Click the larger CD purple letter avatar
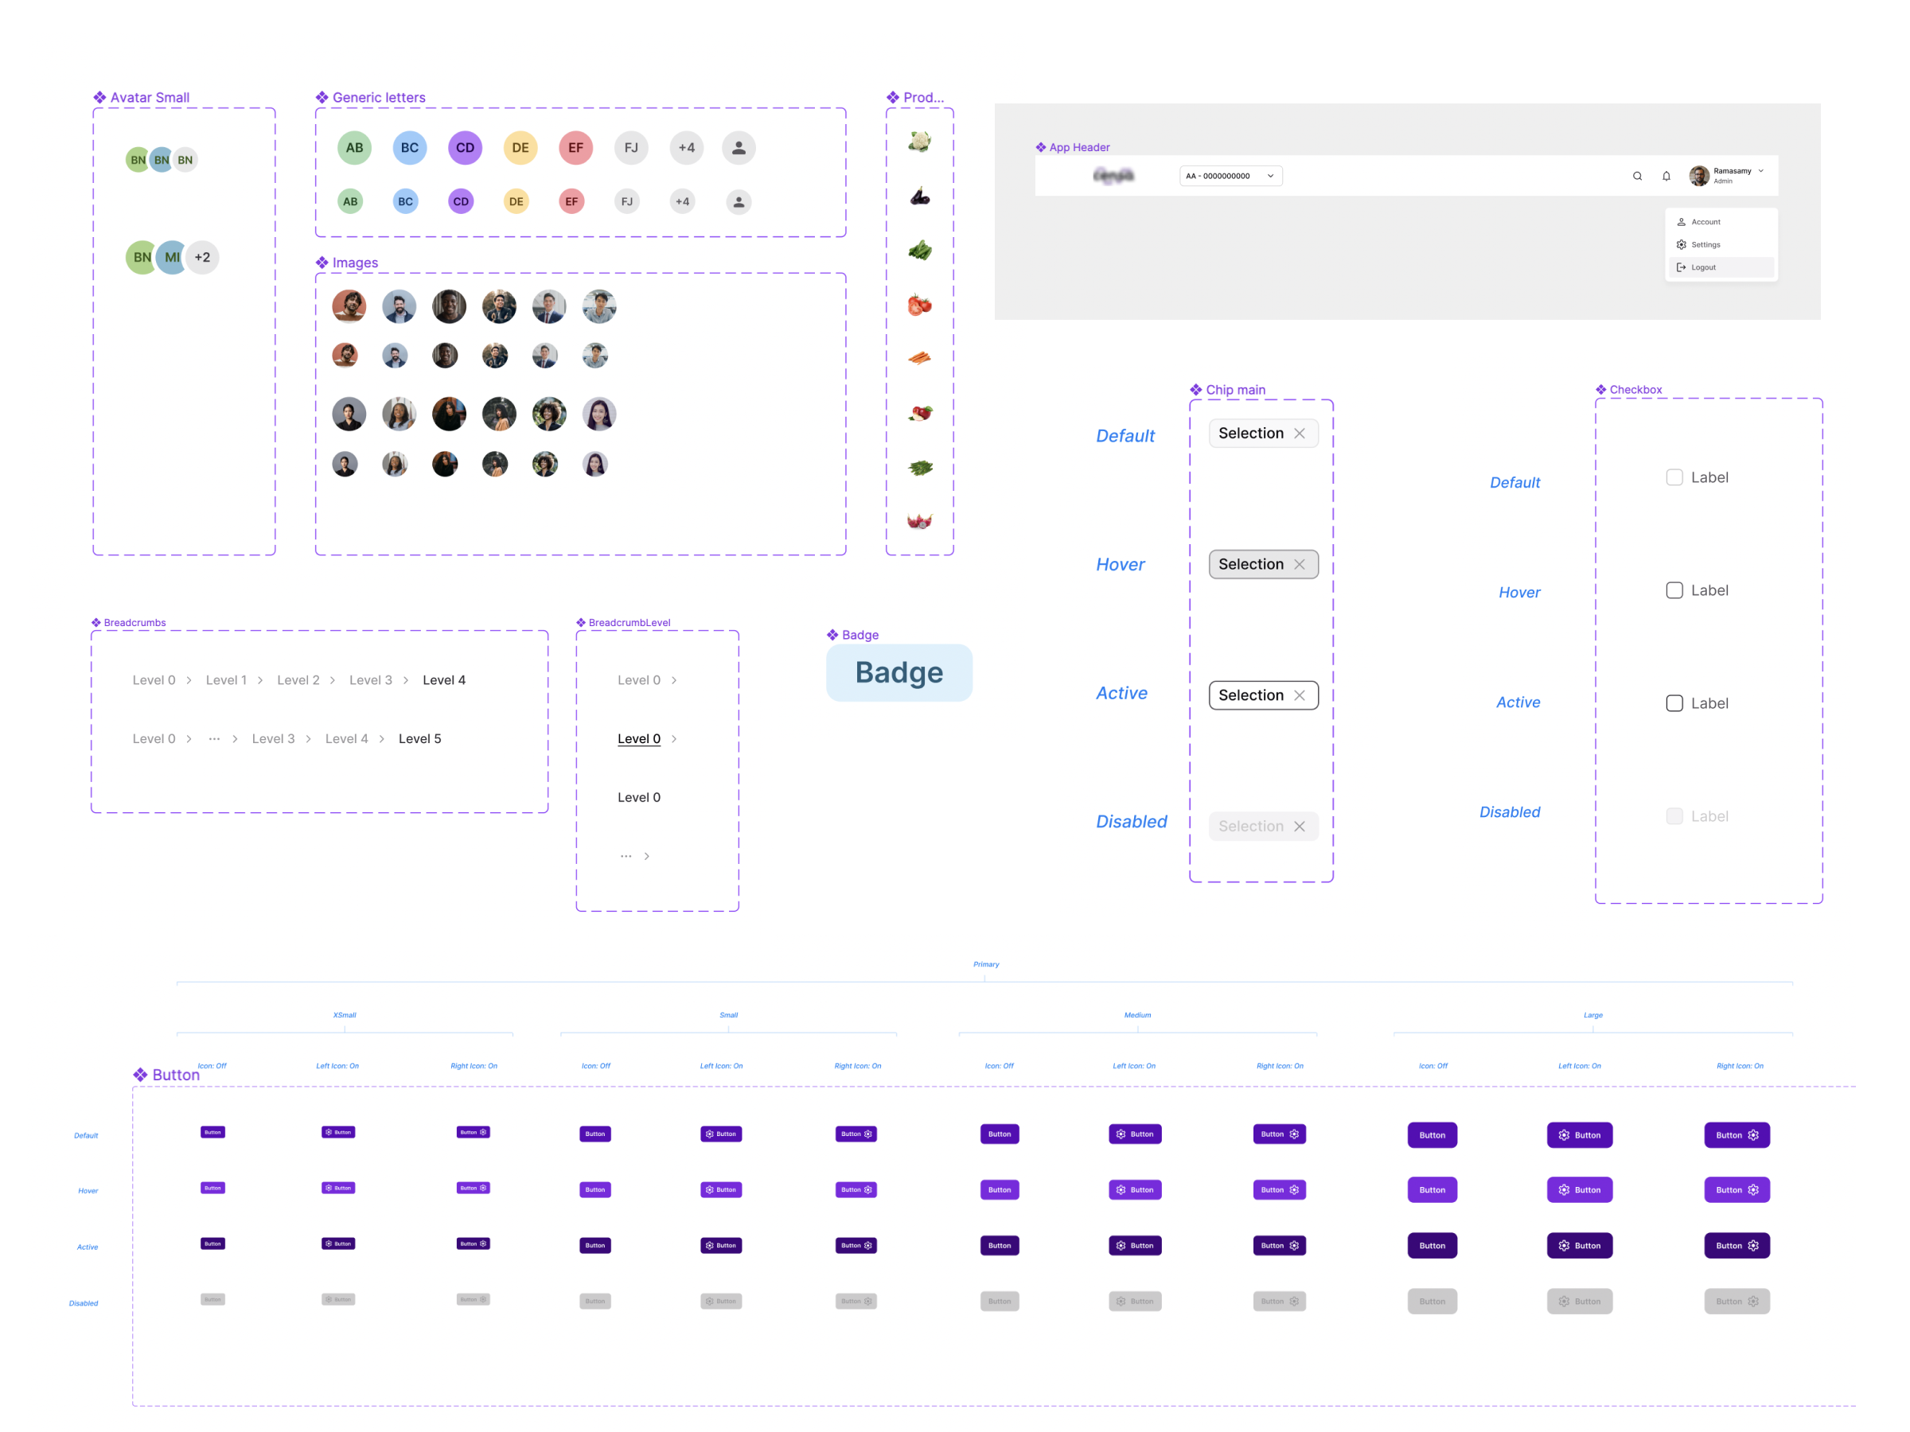1910x1432 pixels. click(465, 148)
